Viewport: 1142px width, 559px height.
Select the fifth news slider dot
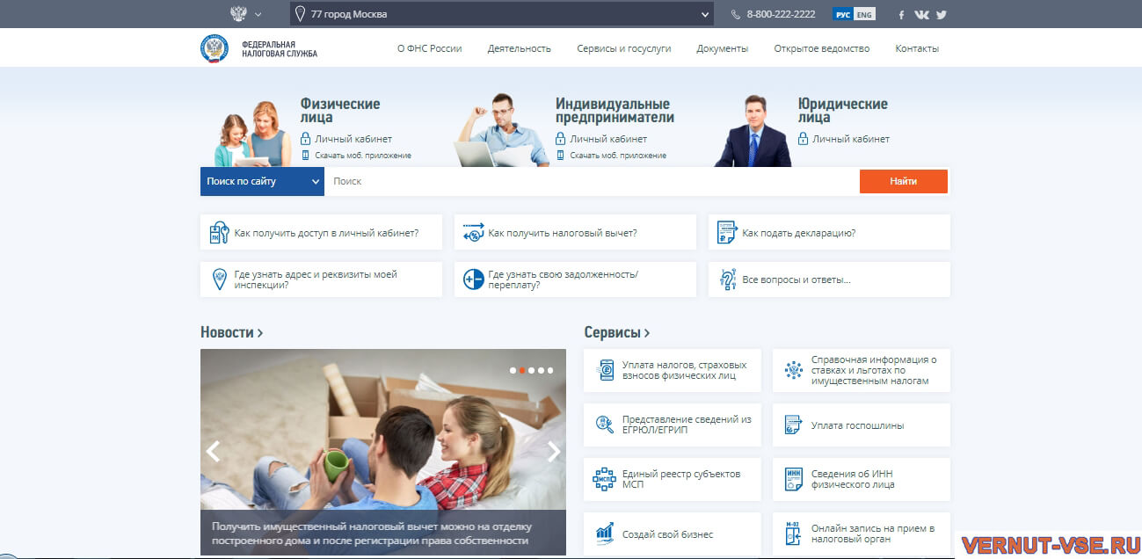point(552,370)
